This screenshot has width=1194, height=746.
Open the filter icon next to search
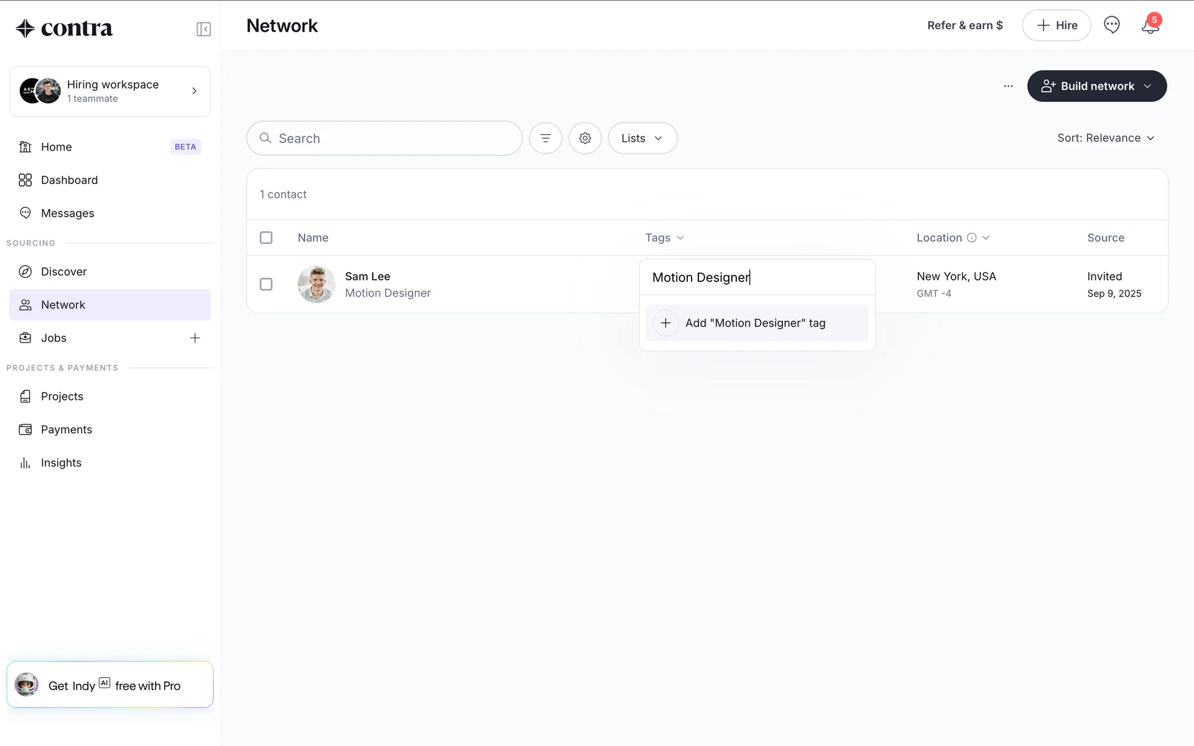pyautogui.click(x=545, y=138)
